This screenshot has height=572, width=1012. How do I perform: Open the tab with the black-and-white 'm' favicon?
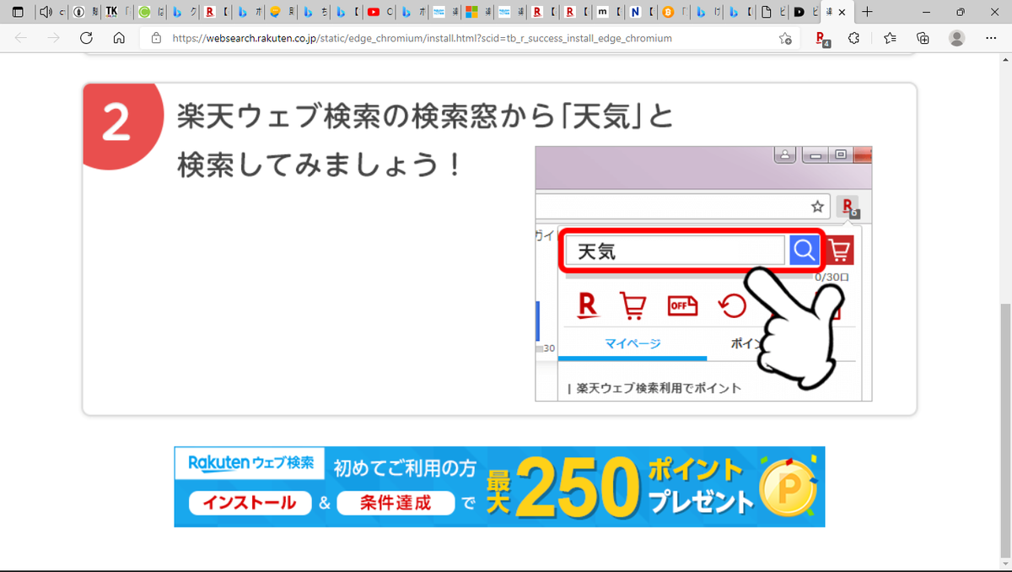[x=611, y=12]
